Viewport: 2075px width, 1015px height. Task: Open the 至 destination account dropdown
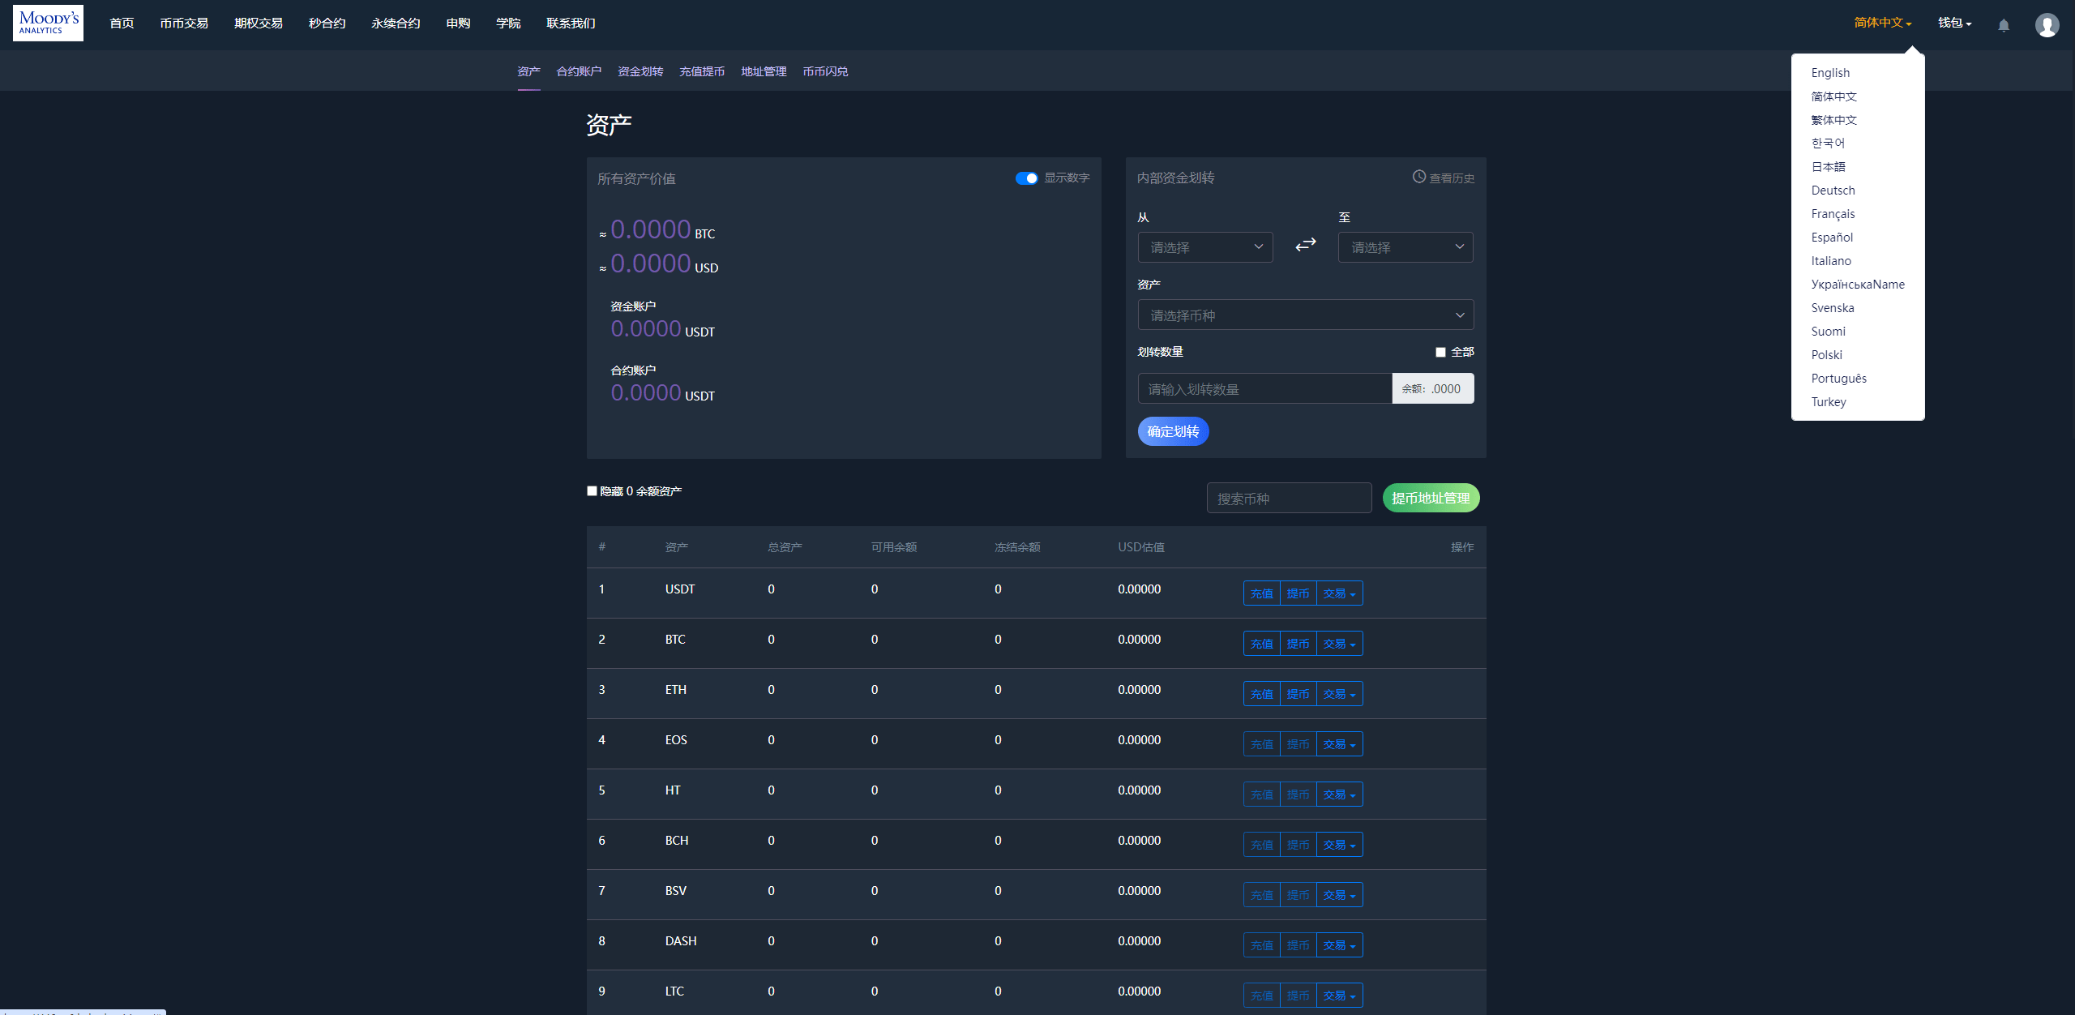[1407, 246]
